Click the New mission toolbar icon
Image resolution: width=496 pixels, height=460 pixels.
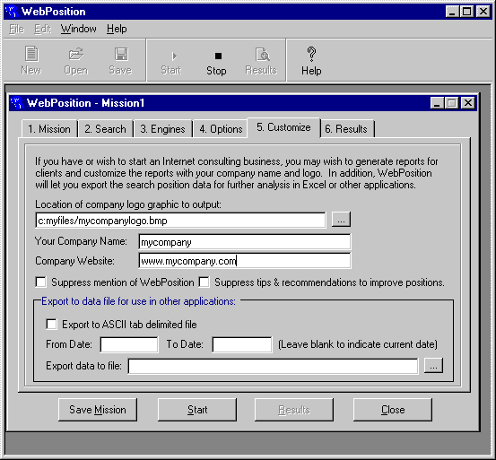(x=31, y=54)
